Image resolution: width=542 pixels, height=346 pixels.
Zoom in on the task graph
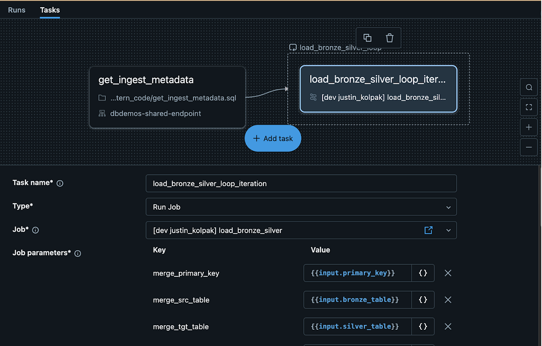529,127
